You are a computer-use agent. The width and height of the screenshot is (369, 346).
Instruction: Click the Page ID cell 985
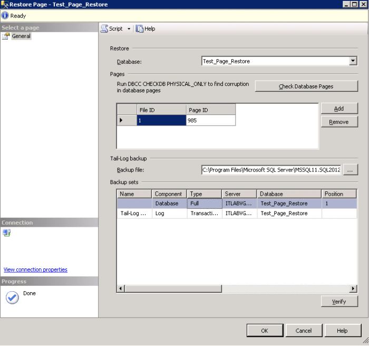(210, 120)
